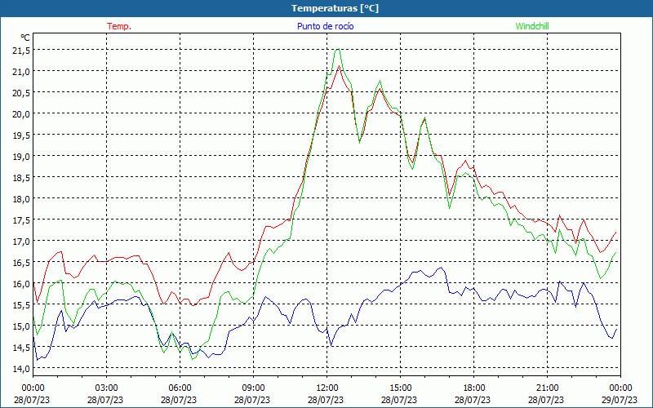Click the 17,5 y-axis value
Screen dimensions: 653x408
point(21,220)
